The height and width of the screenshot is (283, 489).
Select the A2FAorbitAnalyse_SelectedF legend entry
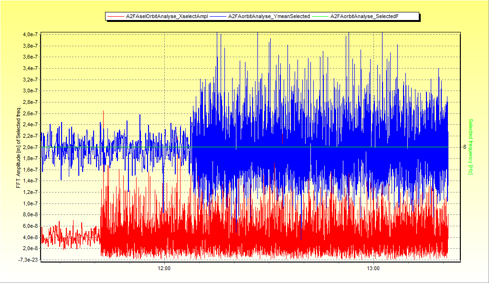tap(364, 17)
